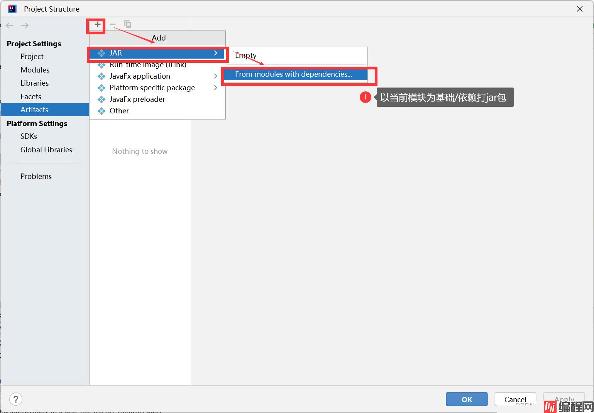Select Platform specific package entry

click(157, 88)
